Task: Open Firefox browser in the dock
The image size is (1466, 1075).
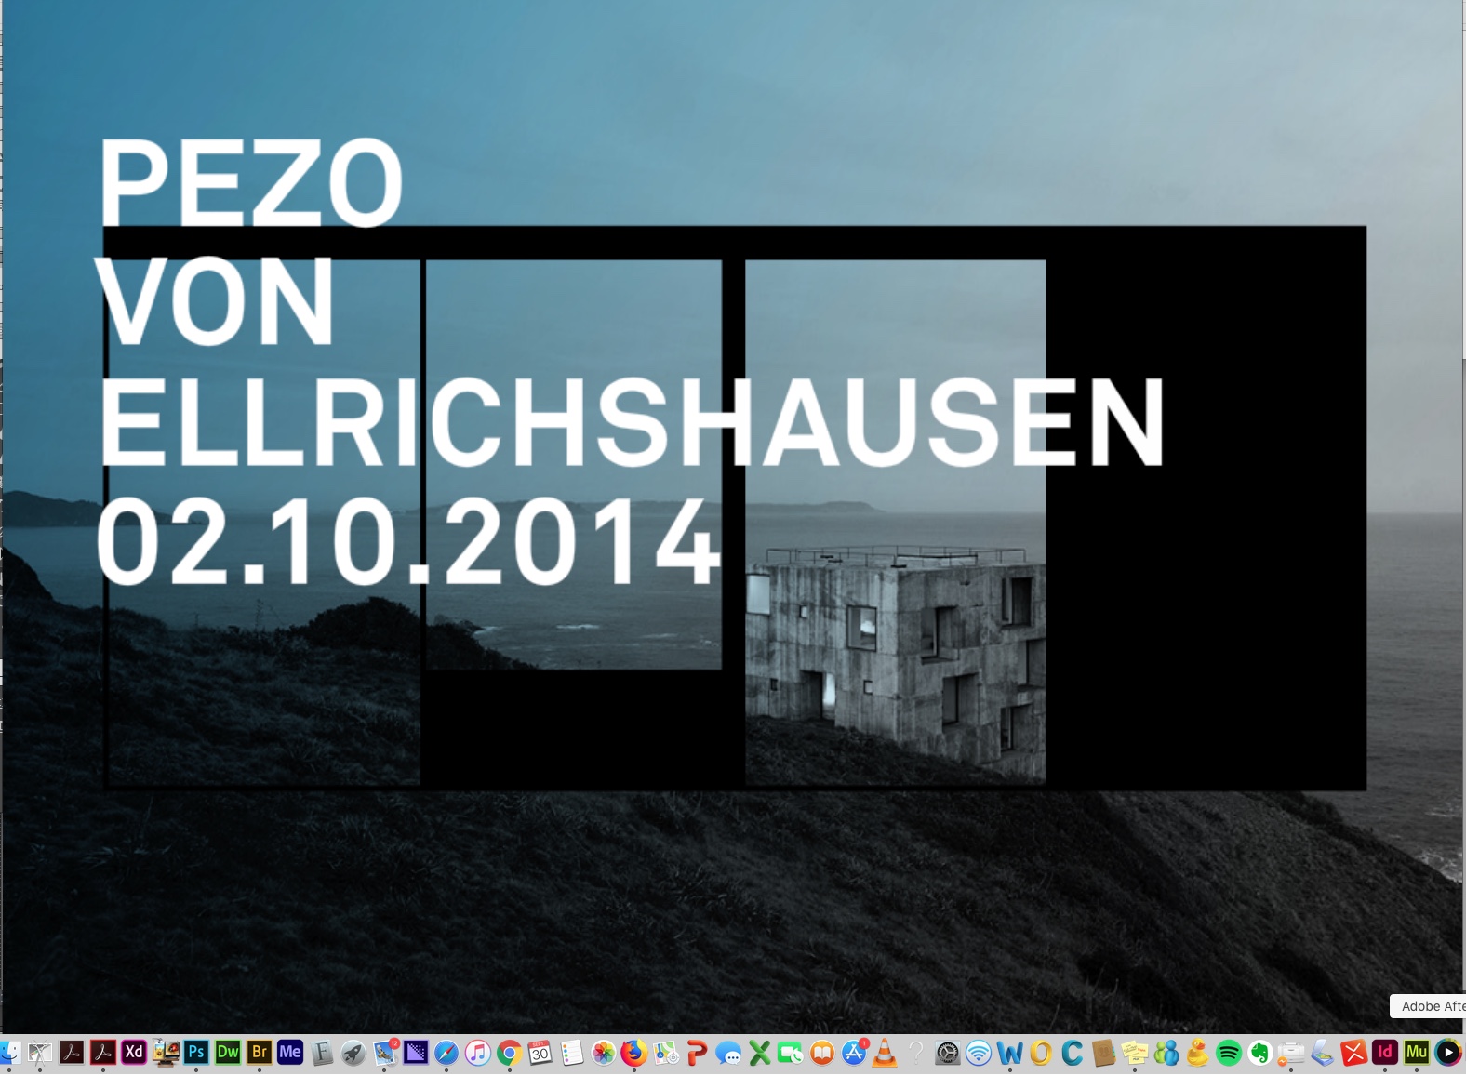Action: pos(634,1053)
